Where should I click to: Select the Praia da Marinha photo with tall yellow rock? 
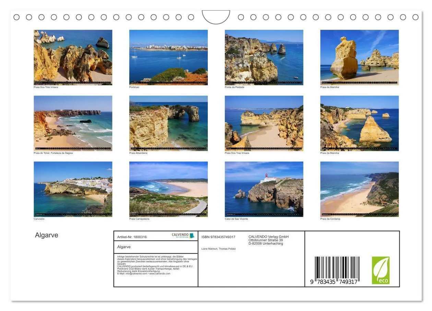(359, 57)
